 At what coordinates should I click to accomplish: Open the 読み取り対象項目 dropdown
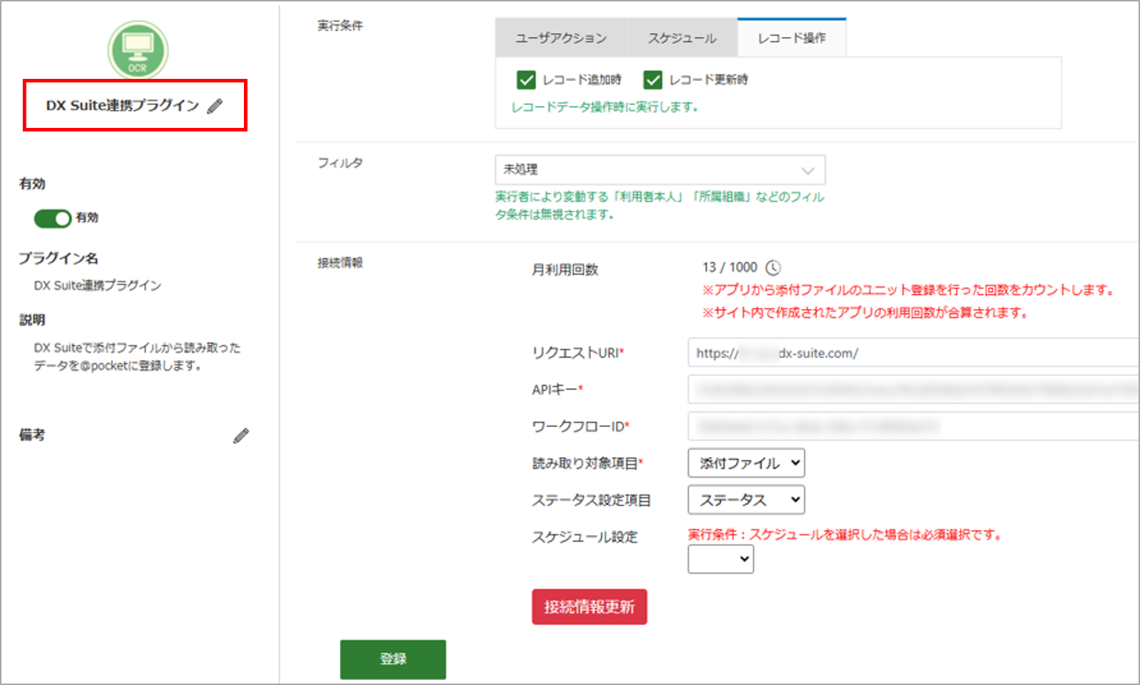click(x=746, y=463)
